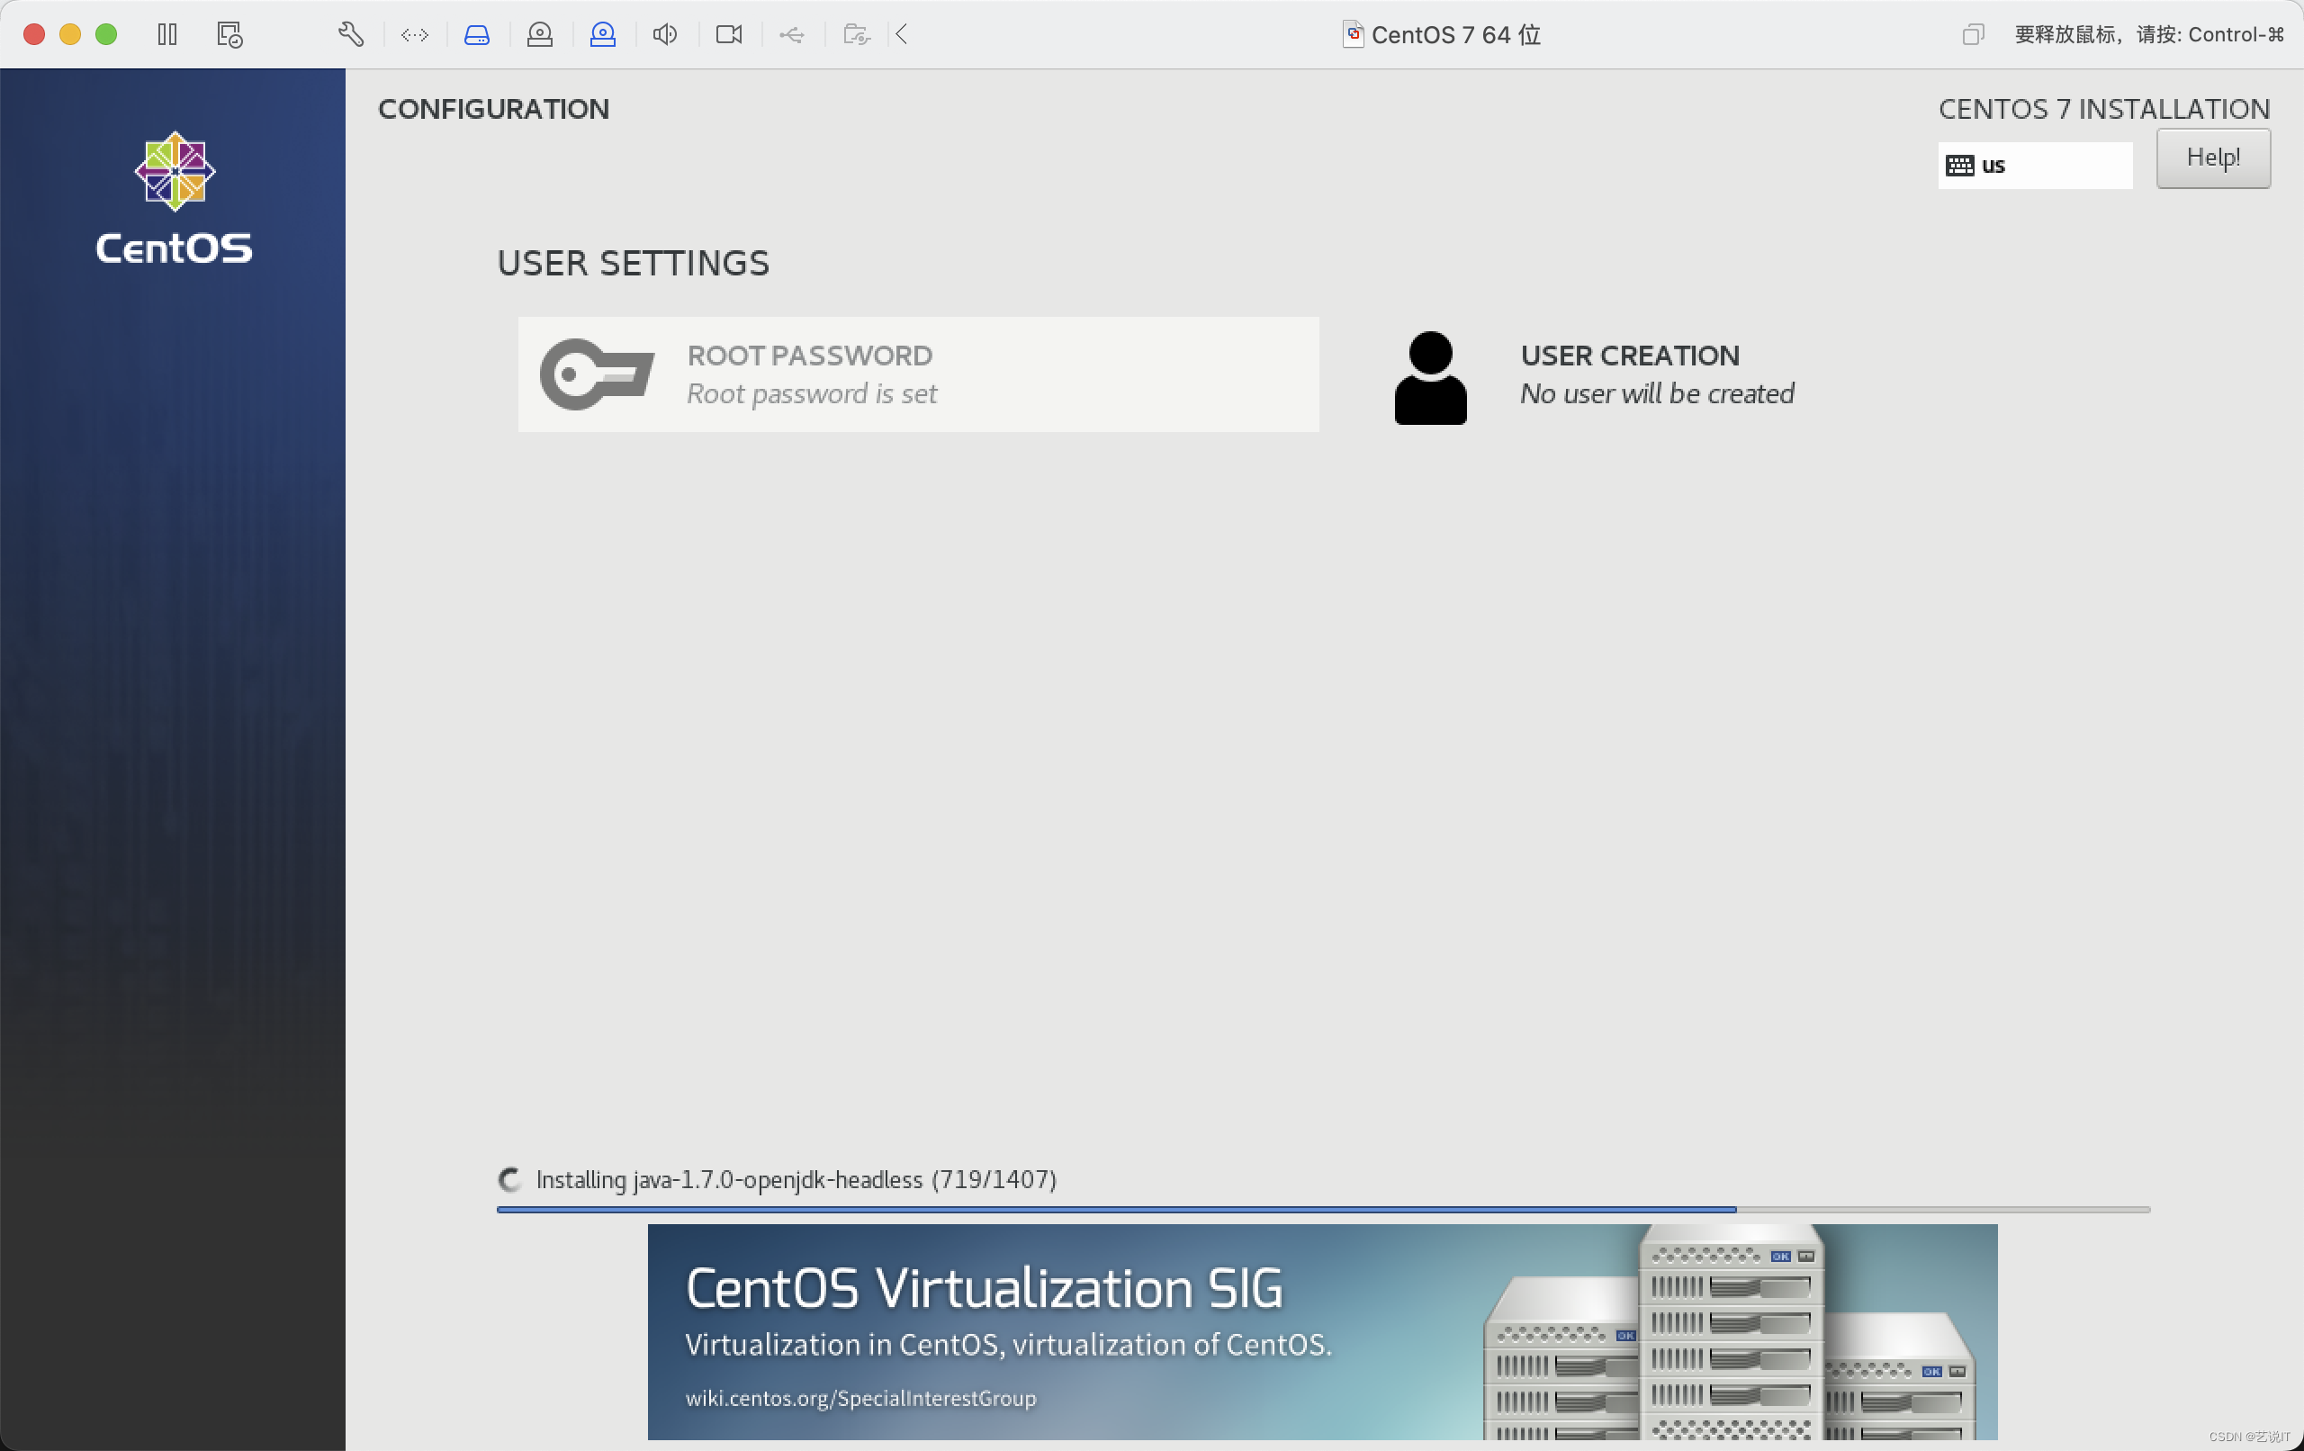Open the shared folders icon
The width and height of the screenshot is (2304, 1451).
pos(855,34)
